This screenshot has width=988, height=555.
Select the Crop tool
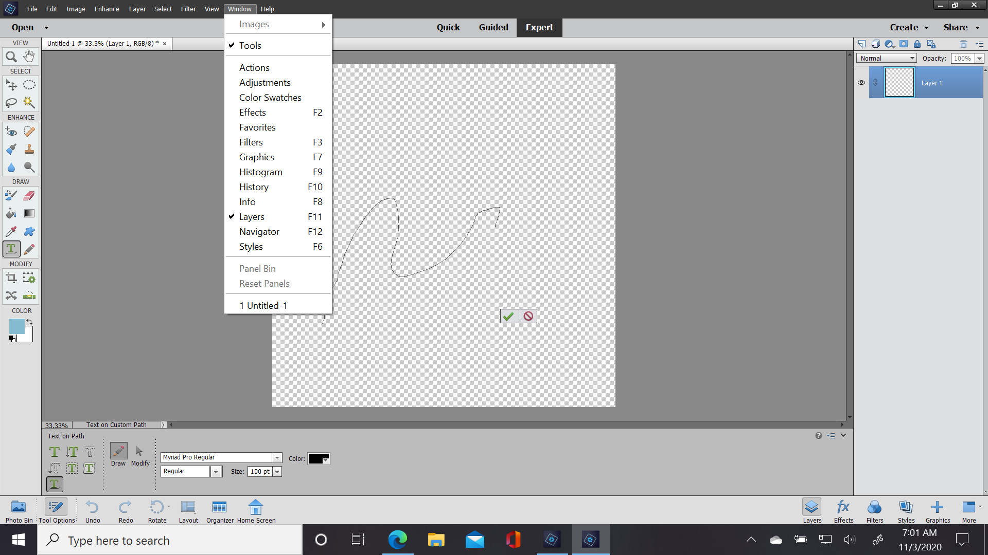point(11,277)
